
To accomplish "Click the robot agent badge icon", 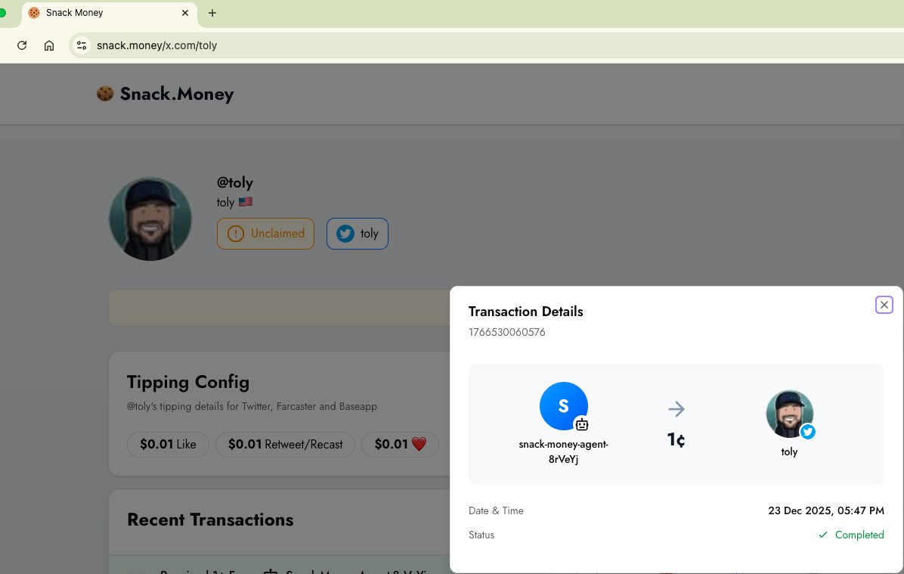I will point(582,424).
